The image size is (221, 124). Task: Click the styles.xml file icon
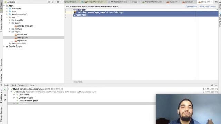click(x=16, y=41)
